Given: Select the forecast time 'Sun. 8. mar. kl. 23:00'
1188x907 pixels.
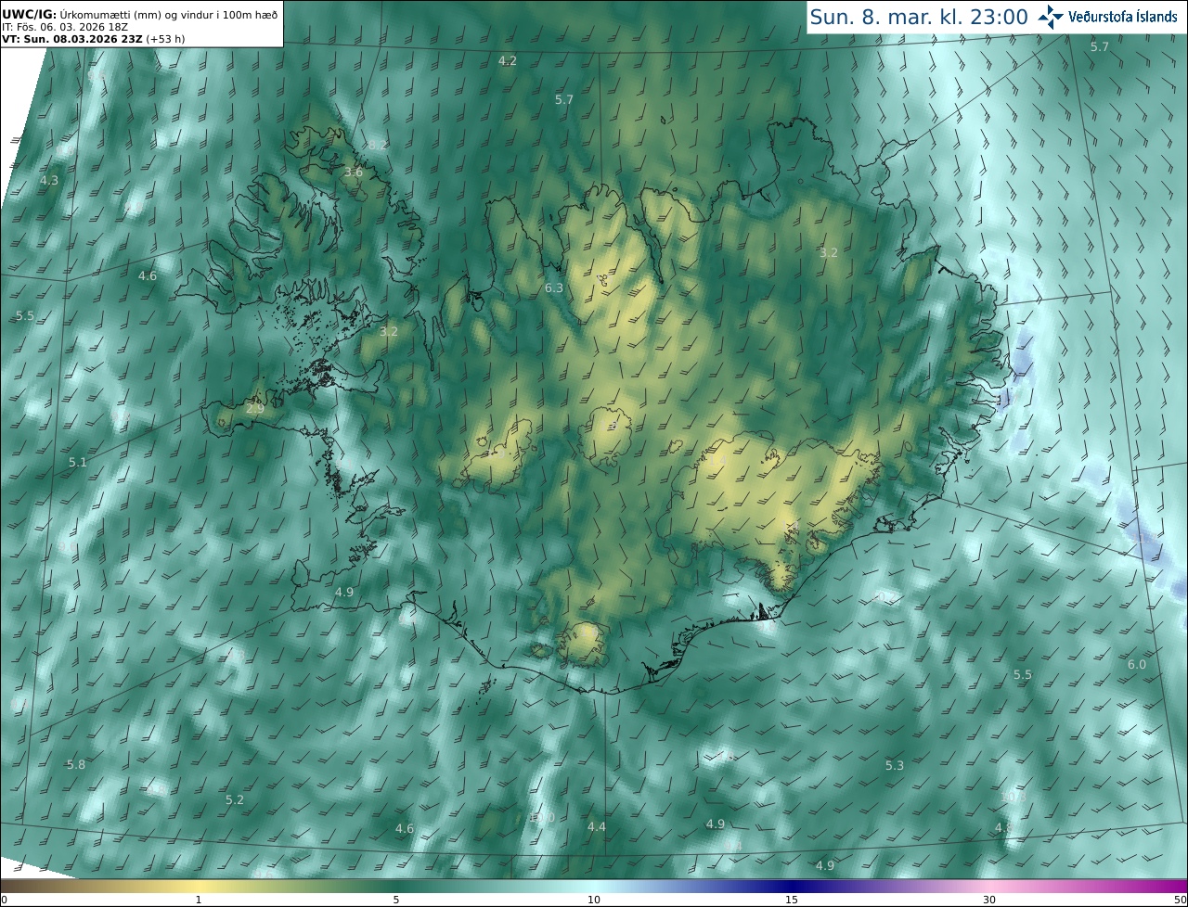Looking at the screenshot, I should click(x=919, y=17).
